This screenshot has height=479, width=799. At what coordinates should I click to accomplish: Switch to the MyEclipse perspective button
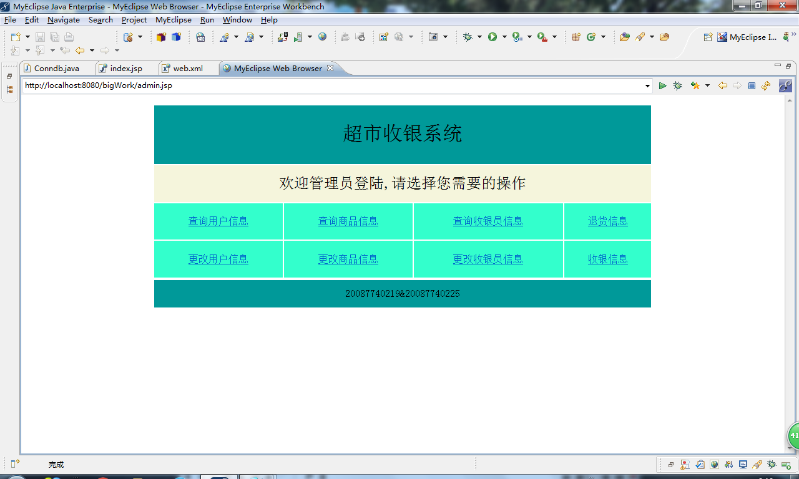pos(747,37)
